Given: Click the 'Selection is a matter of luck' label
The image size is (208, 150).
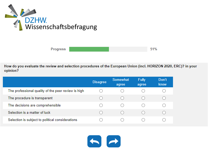Looking at the screenshot, I should tap(29, 113).
